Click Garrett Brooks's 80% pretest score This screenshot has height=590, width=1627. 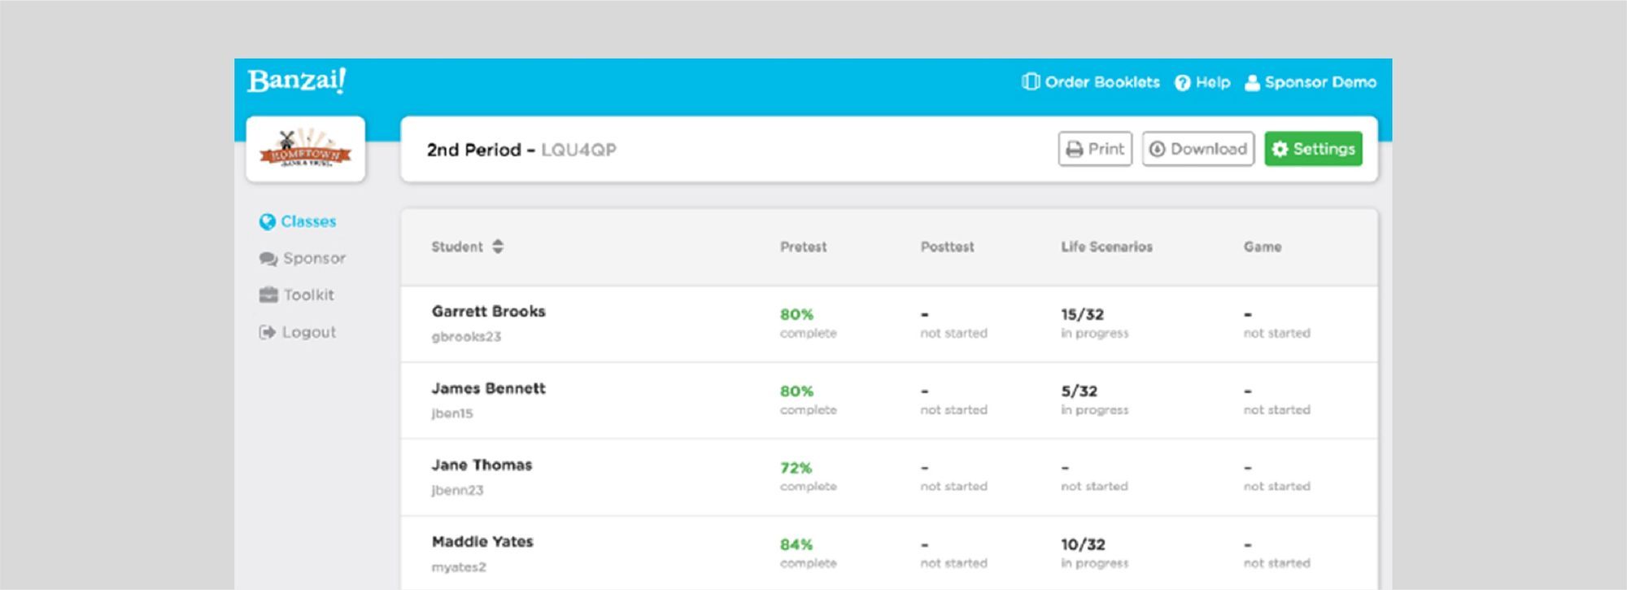coord(796,314)
